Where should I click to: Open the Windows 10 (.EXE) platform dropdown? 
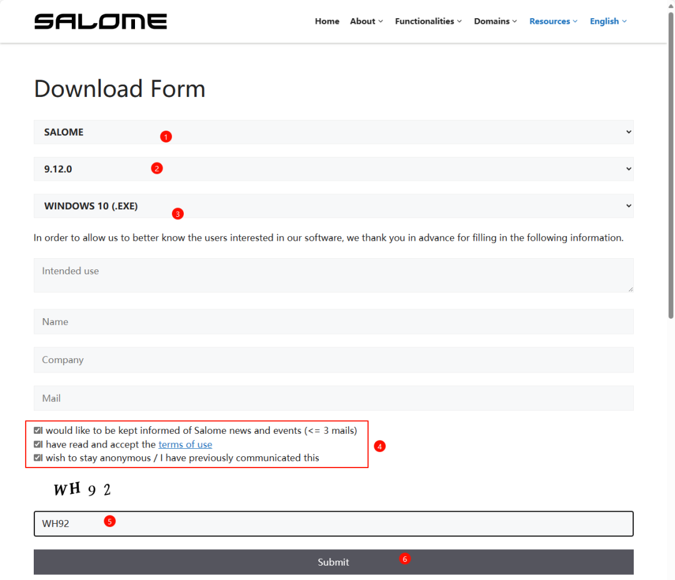334,206
